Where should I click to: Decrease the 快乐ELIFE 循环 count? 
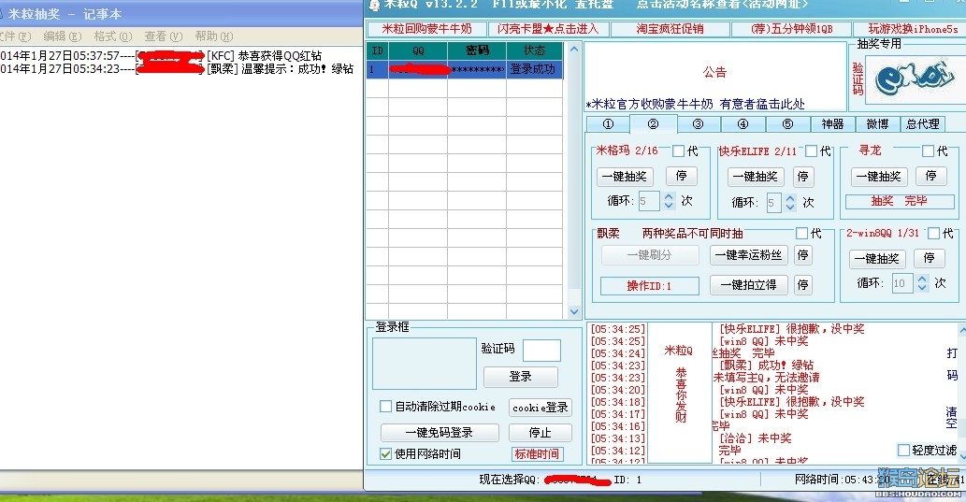(x=790, y=208)
